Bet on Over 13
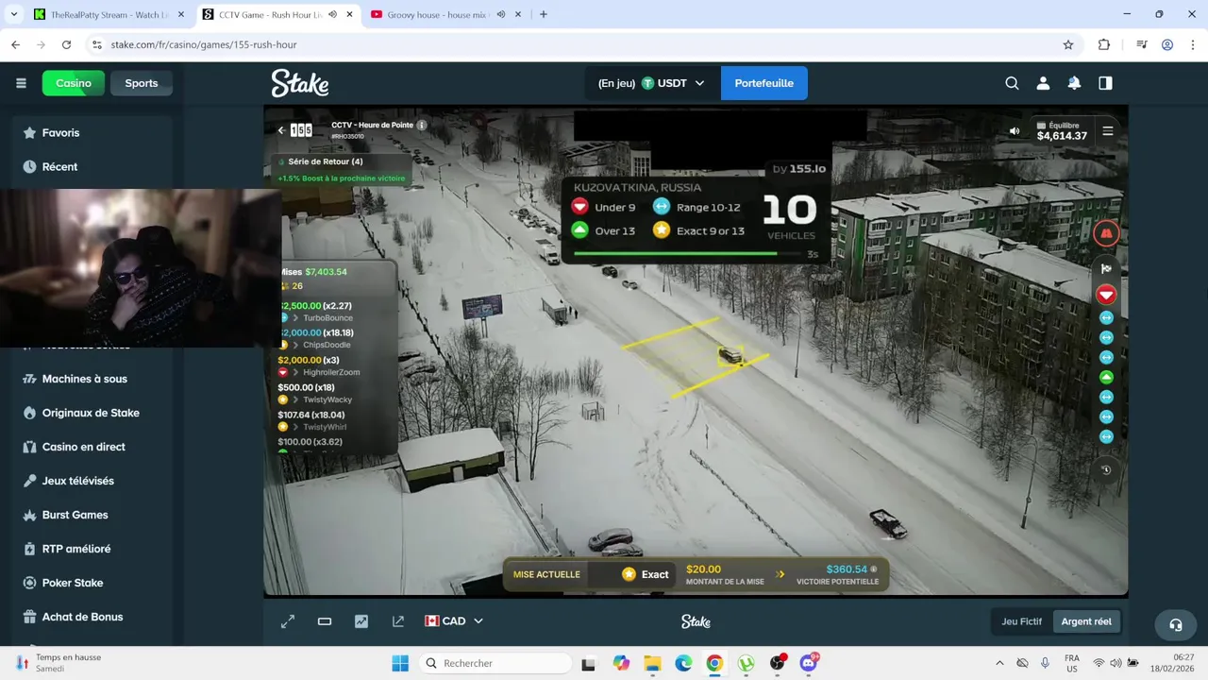This screenshot has width=1208, height=680. pyautogui.click(x=605, y=230)
